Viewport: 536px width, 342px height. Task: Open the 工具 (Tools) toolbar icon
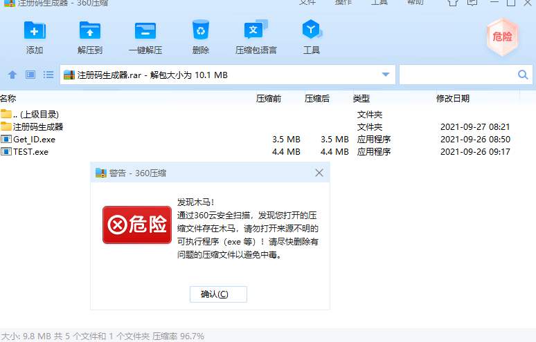coord(312,29)
